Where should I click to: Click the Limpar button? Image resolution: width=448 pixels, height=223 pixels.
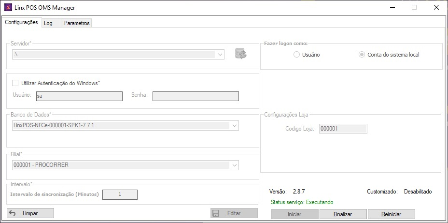pos(30,213)
